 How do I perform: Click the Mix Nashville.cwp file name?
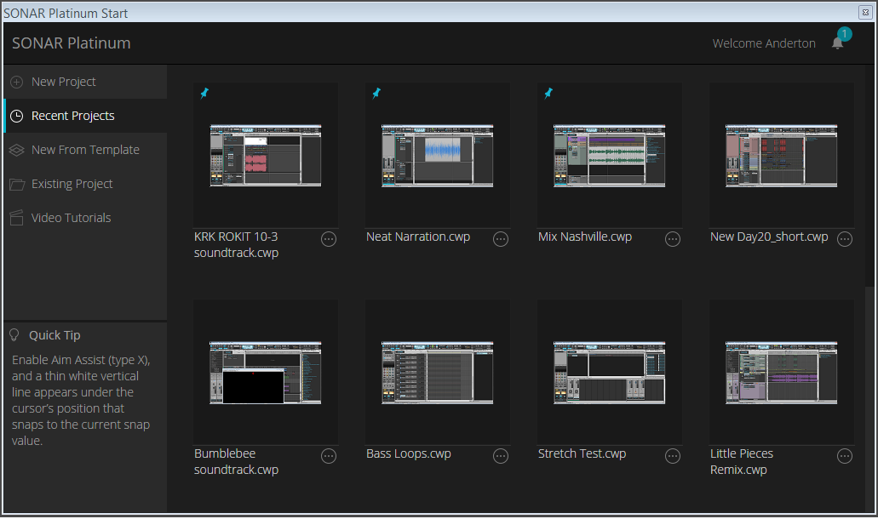point(584,237)
